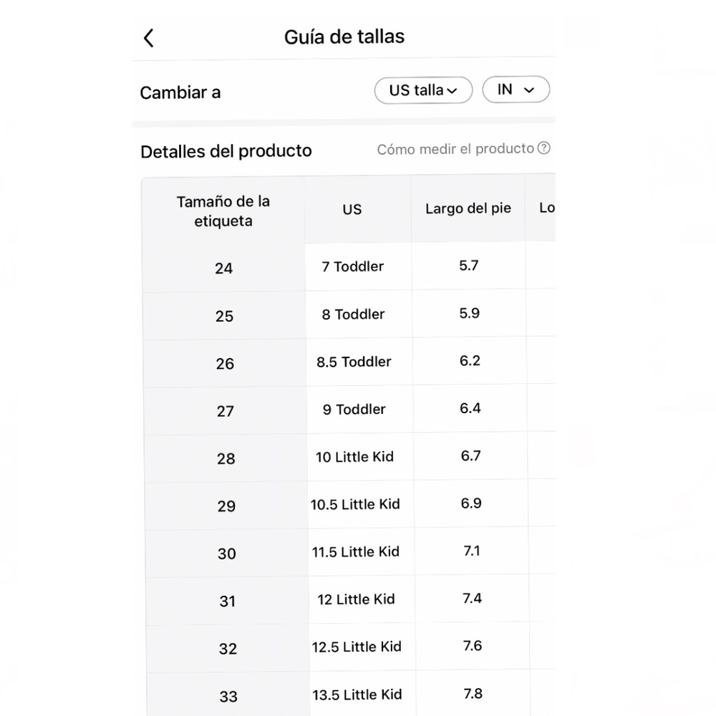Select foot length value 6.9
The width and height of the screenshot is (716, 716).
click(471, 503)
